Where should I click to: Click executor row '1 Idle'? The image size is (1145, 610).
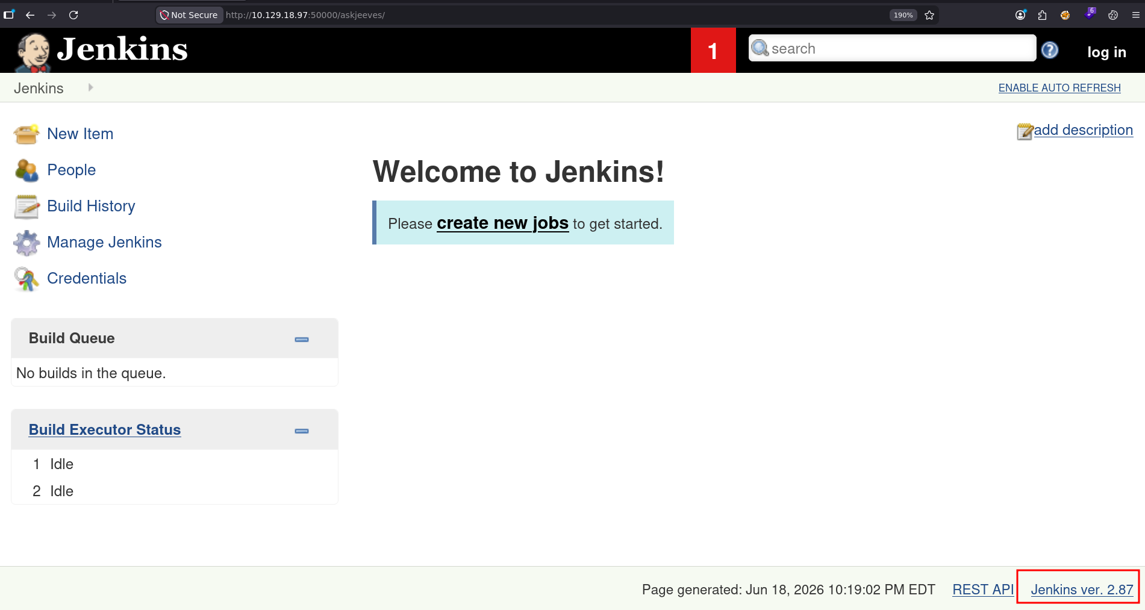(175, 464)
